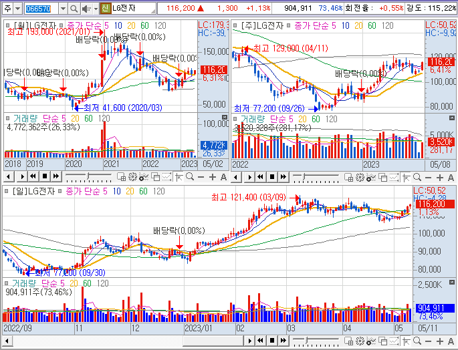Image resolution: width=458 pixels, height=350 pixels.
Task: Expand the stock code 066570 dropdown arrow
Action: coord(63,9)
